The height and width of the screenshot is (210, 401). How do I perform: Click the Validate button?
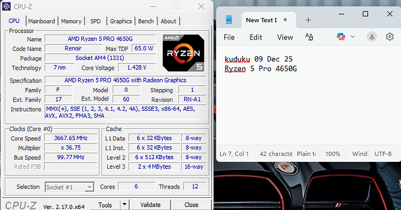[x=151, y=205]
